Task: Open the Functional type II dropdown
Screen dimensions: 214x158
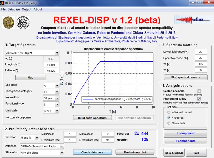Action: (57, 105)
